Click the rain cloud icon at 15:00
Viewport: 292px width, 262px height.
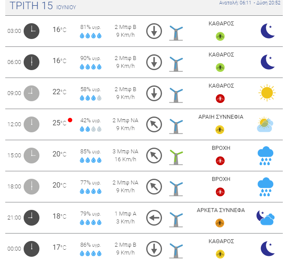pyautogui.click(x=265, y=156)
